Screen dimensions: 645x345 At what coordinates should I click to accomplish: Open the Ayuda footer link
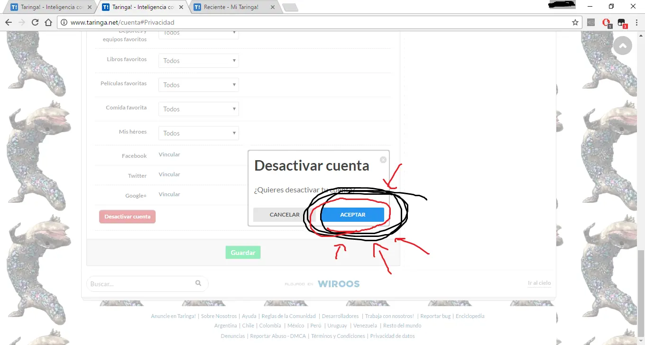point(249,316)
